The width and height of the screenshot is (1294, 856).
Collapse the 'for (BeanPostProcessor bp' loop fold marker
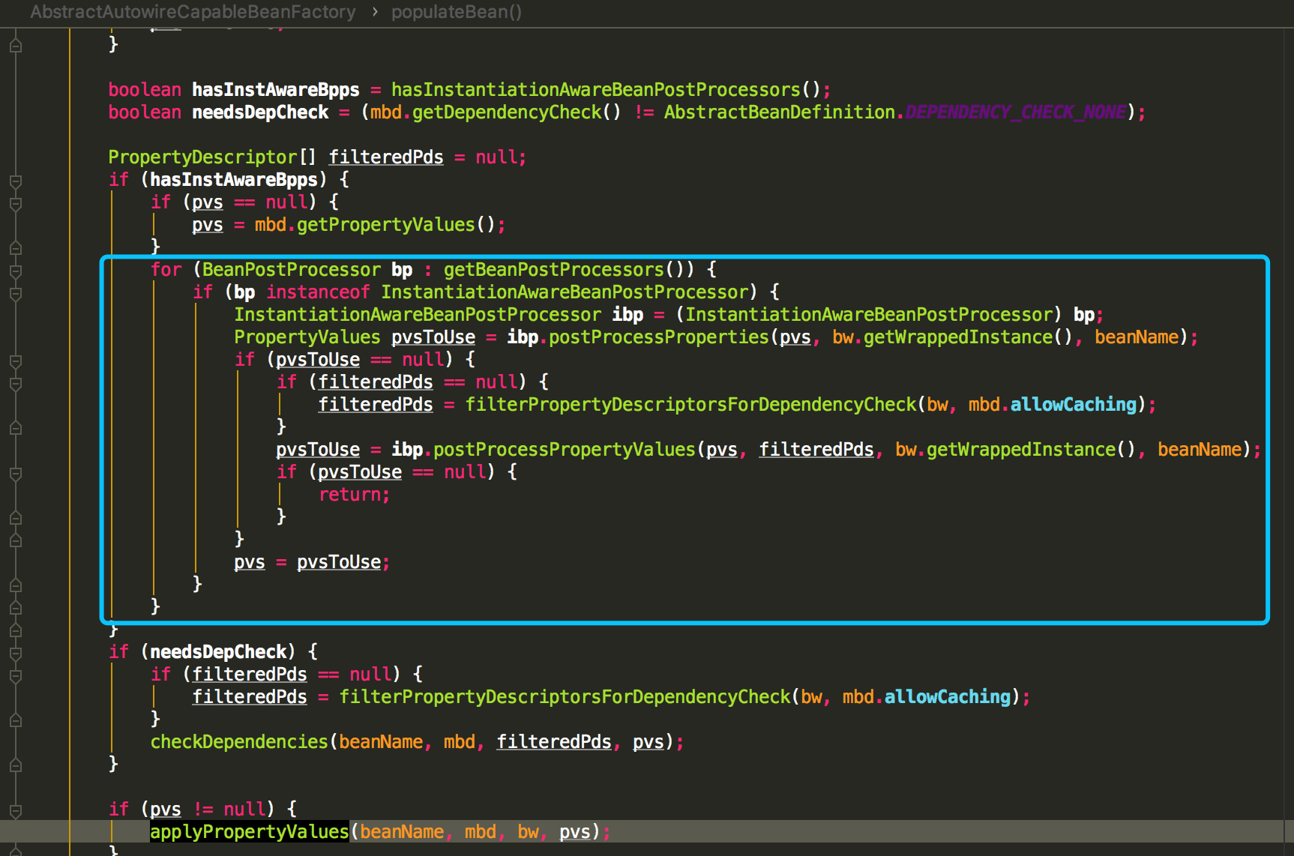point(16,271)
